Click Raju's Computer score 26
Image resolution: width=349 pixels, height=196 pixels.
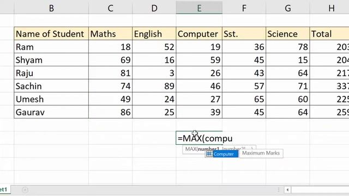pyautogui.click(x=199, y=73)
